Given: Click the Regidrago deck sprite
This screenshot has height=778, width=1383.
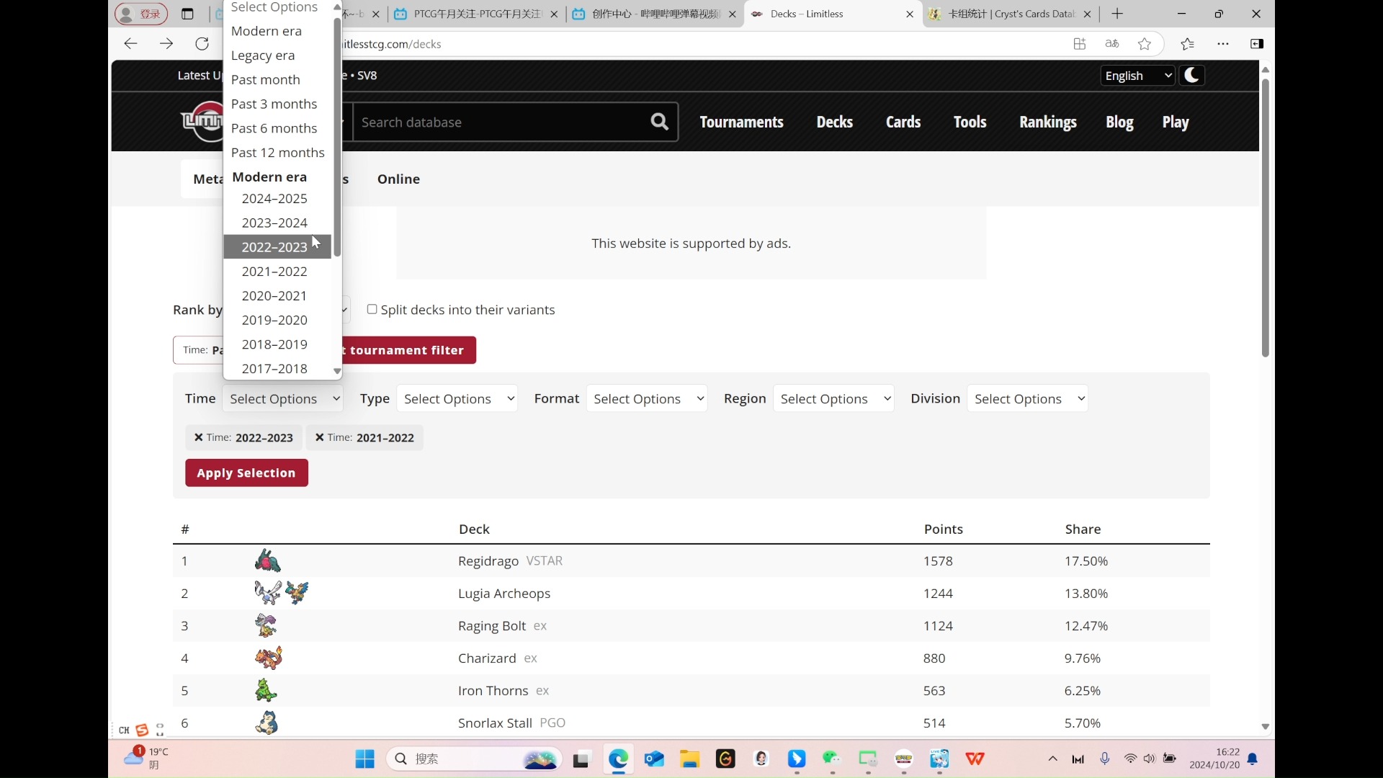Looking at the screenshot, I should pyautogui.click(x=268, y=560).
